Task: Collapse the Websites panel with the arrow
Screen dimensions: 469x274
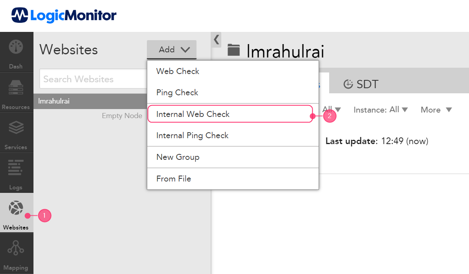Action: (x=216, y=39)
